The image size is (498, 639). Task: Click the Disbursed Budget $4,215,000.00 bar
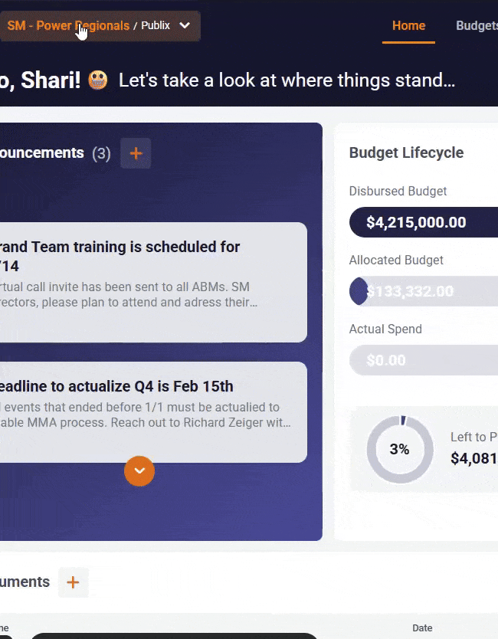click(423, 222)
